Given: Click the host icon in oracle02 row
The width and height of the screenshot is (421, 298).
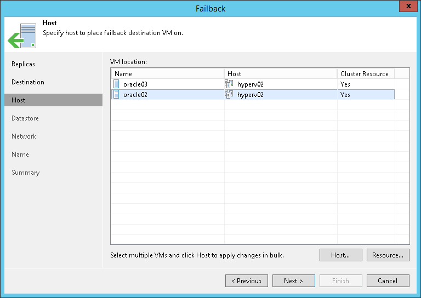Looking at the screenshot, I should tap(229, 95).
